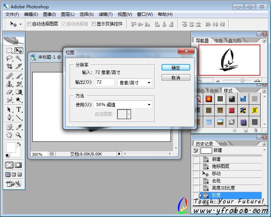The height and width of the screenshot is (217, 271).
Task: Click the Navigator zoom slider
Action: pos(242,80)
